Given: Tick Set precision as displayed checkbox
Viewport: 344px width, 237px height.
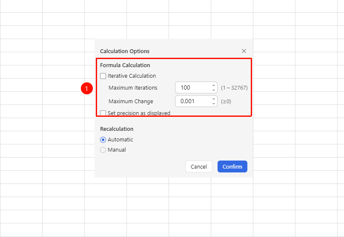Looking at the screenshot, I should click(103, 113).
